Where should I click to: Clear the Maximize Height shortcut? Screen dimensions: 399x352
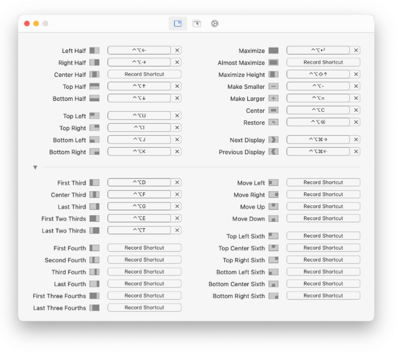click(x=356, y=74)
